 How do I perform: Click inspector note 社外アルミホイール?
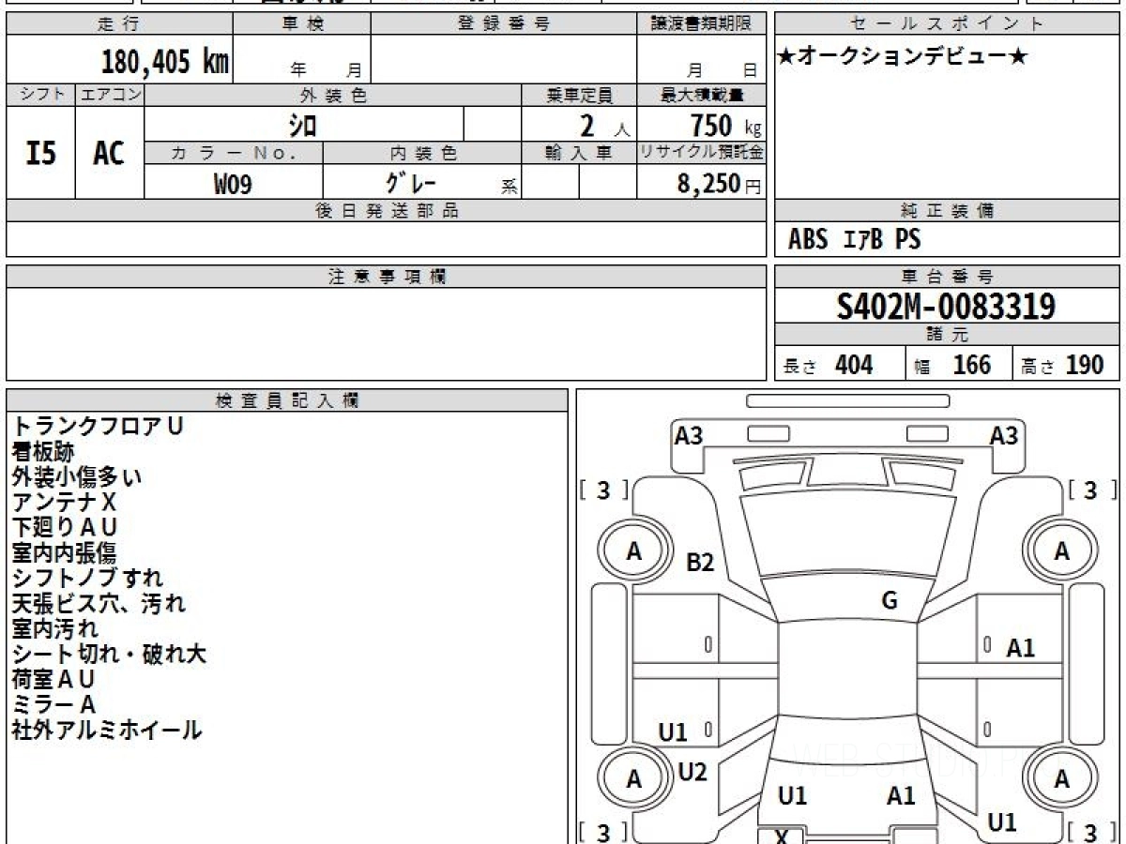[x=107, y=730]
